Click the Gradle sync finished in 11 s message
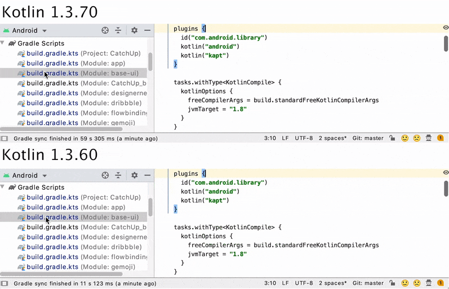Viewport: 449px width, 289px height. pyautogui.click(x=85, y=283)
